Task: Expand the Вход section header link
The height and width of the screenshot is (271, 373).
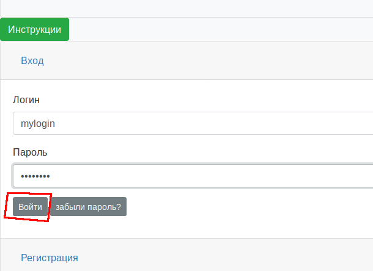Action: (32, 61)
